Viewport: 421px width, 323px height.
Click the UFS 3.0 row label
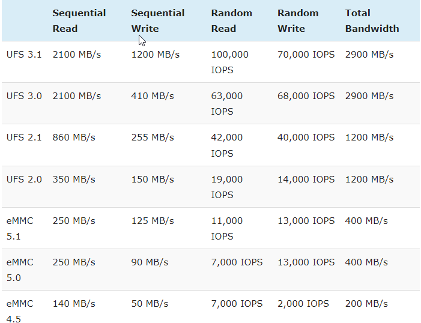[24, 96]
